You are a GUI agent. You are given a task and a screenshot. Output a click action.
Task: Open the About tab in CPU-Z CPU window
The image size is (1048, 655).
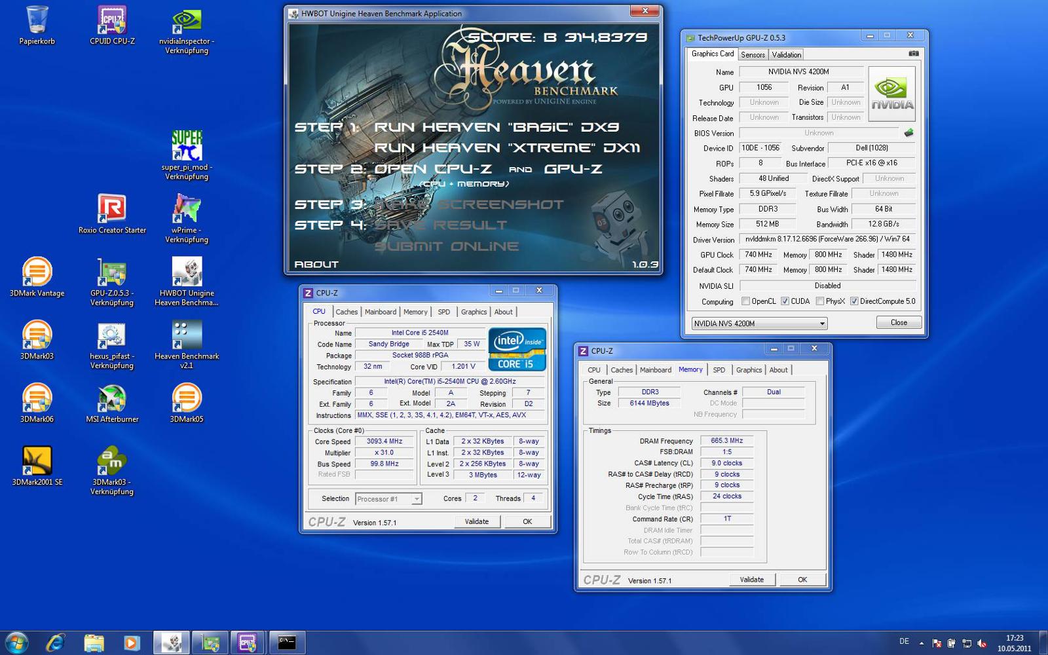(503, 312)
